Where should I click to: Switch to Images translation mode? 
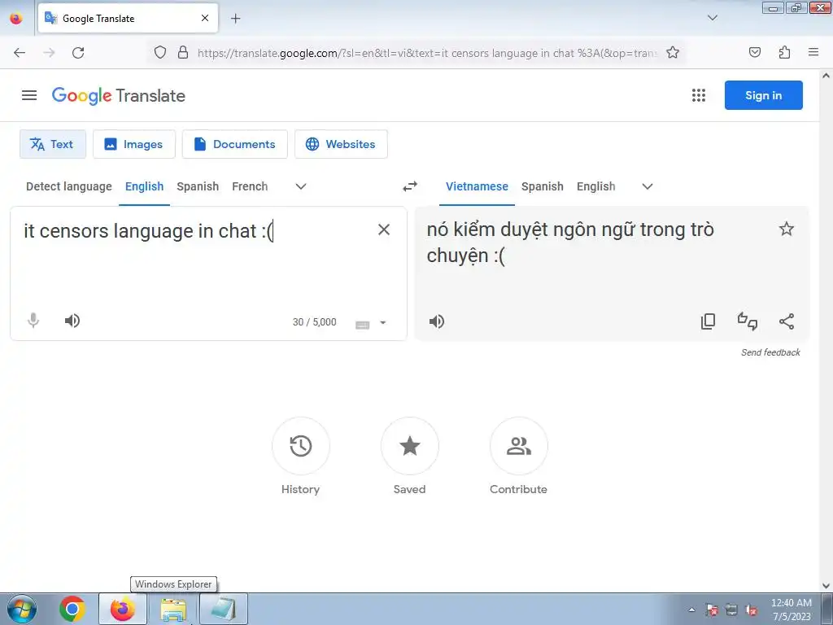[134, 144]
